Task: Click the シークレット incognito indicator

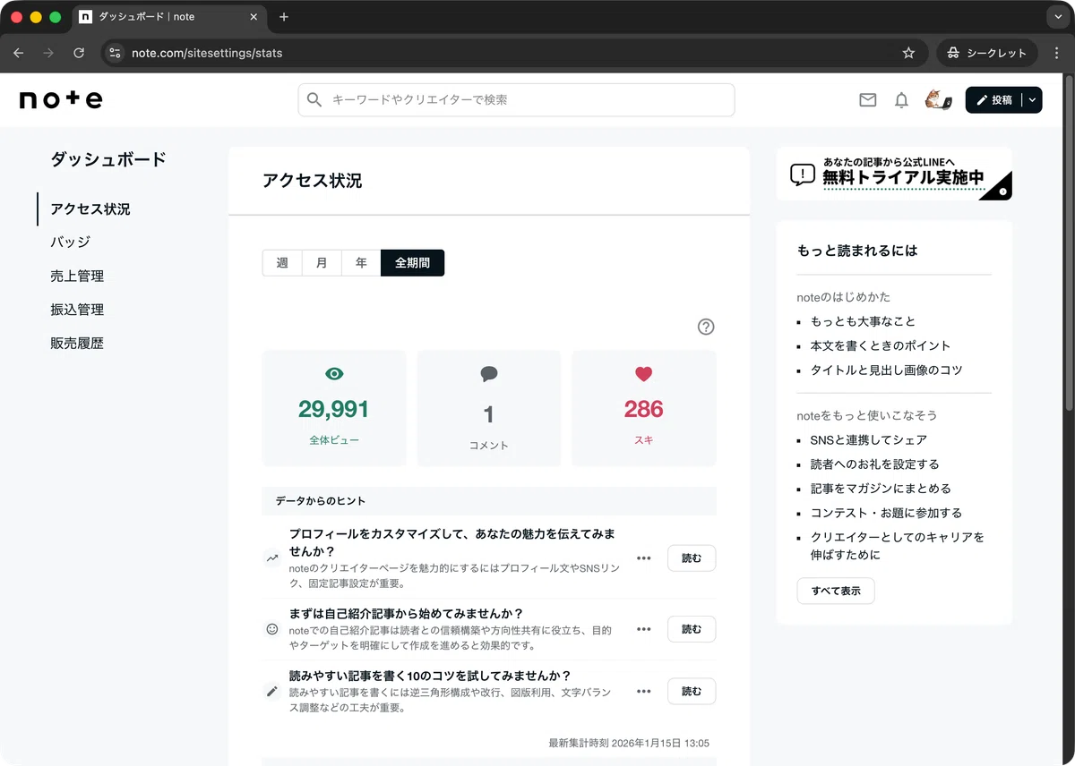Action: click(987, 53)
